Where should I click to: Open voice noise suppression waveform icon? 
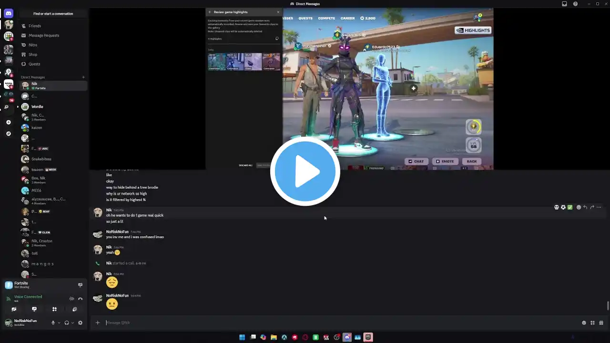[71, 299]
